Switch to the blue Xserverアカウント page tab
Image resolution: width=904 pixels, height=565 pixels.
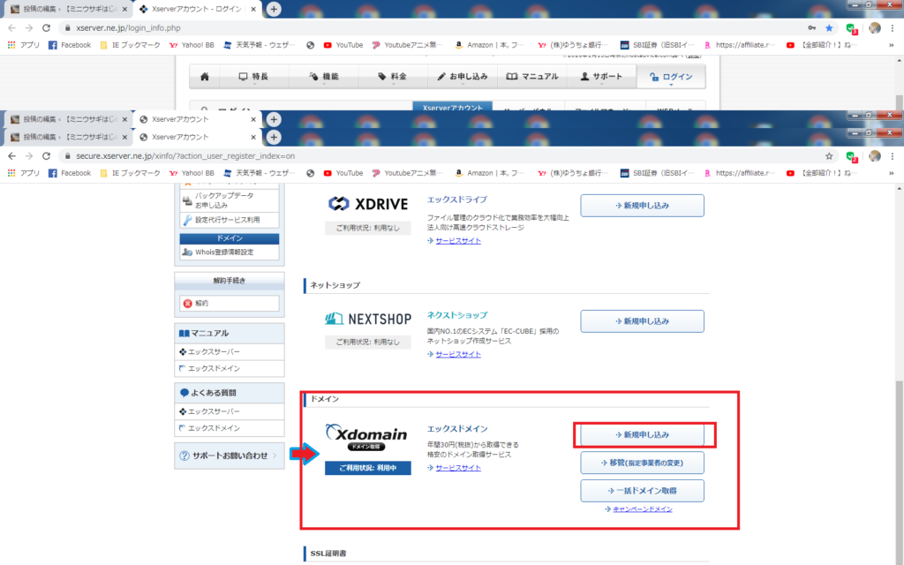click(452, 107)
